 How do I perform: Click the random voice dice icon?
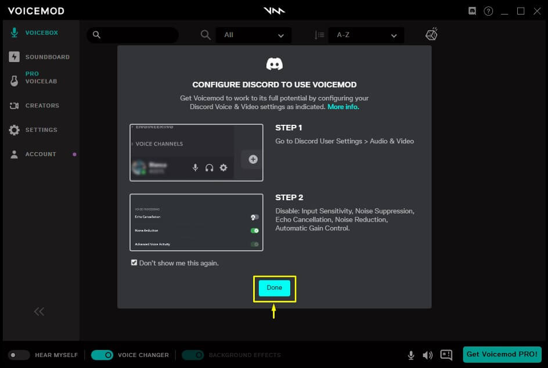431,34
